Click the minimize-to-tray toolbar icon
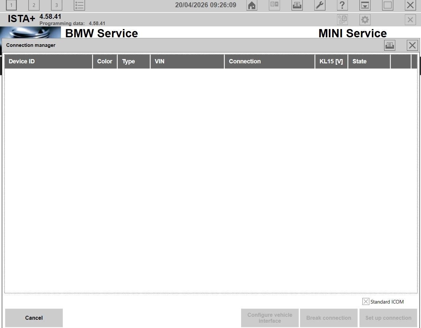Viewport: 421px width, 328px height. (365, 5)
